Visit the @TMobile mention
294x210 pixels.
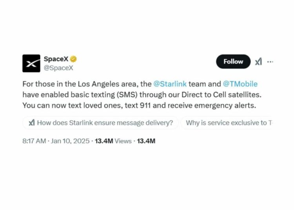tap(240, 84)
